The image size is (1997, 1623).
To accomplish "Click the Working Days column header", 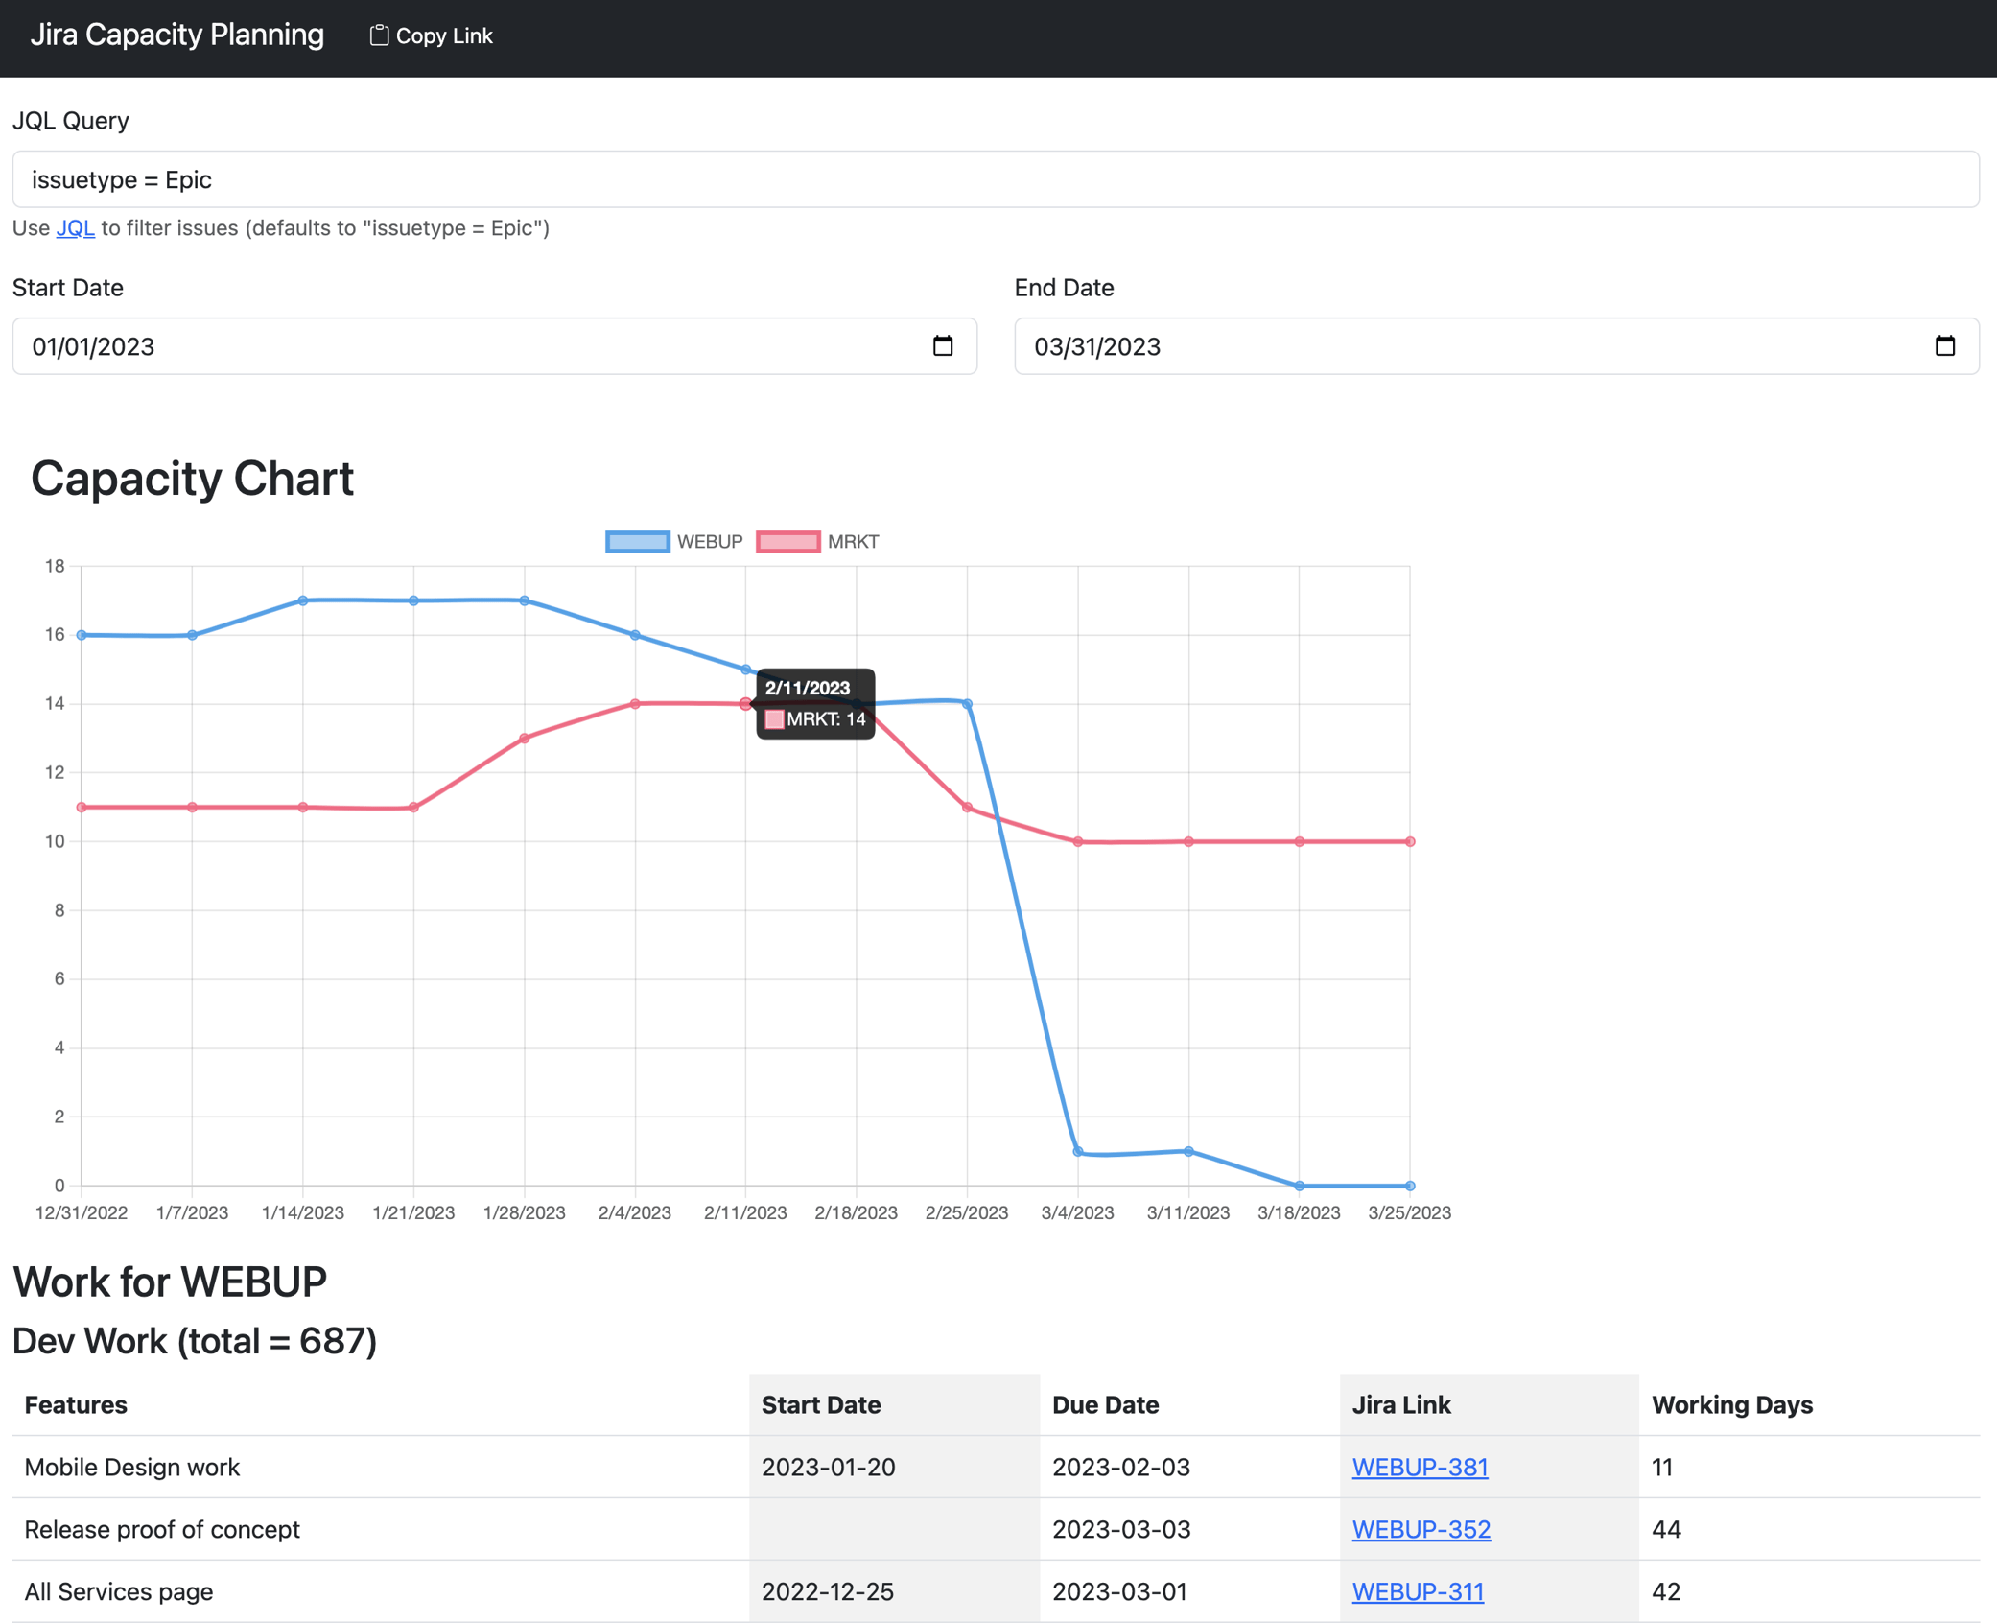I will 1731,1404.
